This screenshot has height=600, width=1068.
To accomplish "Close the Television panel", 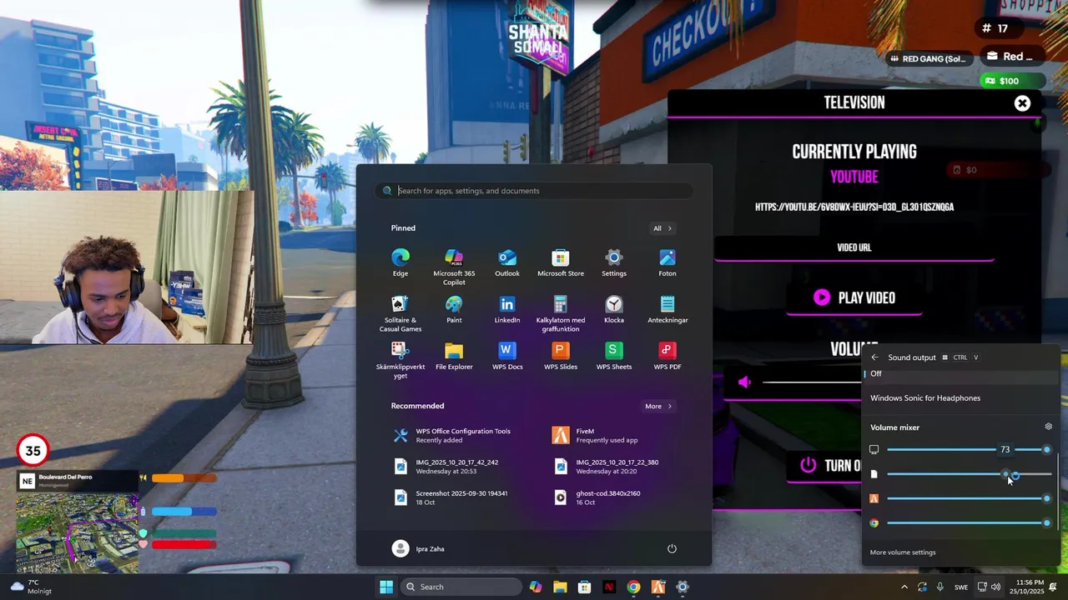I will point(1022,103).
